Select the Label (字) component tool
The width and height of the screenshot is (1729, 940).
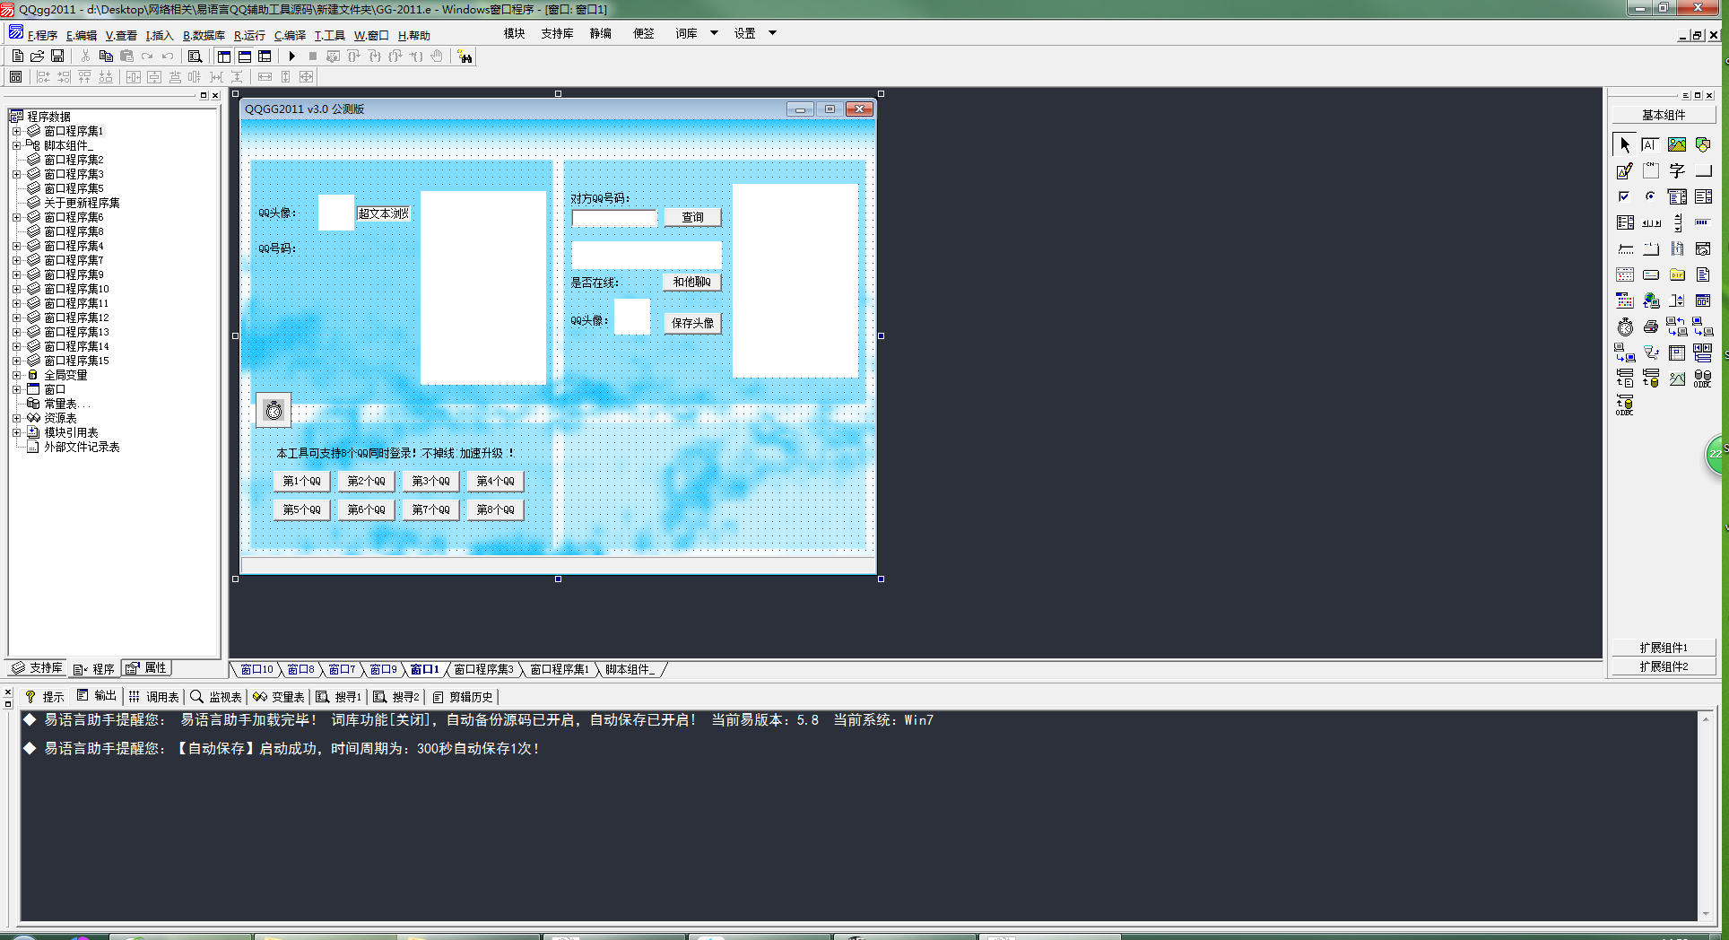tap(1676, 170)
